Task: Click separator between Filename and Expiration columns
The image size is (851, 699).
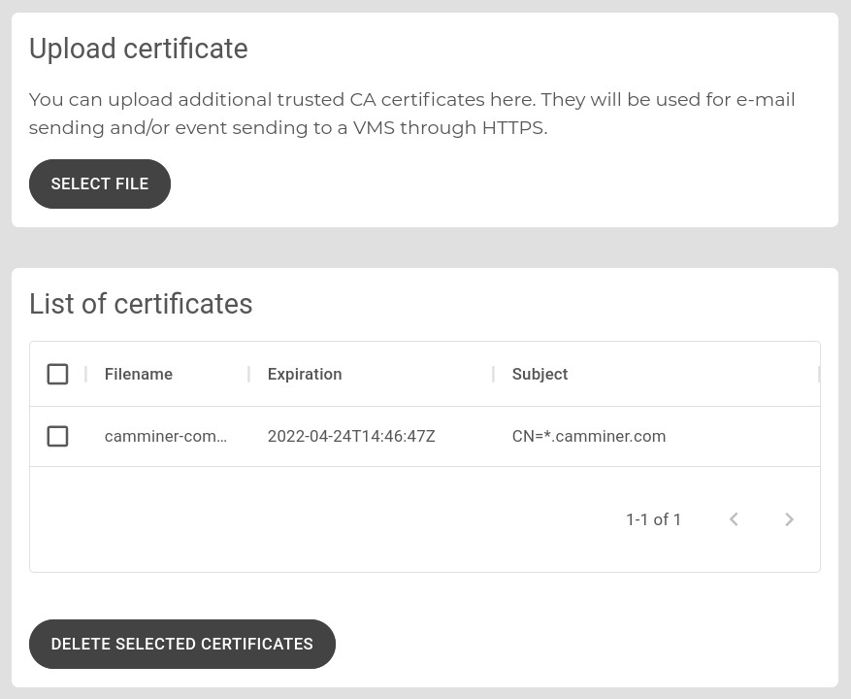Action: [x=248, y=374]
